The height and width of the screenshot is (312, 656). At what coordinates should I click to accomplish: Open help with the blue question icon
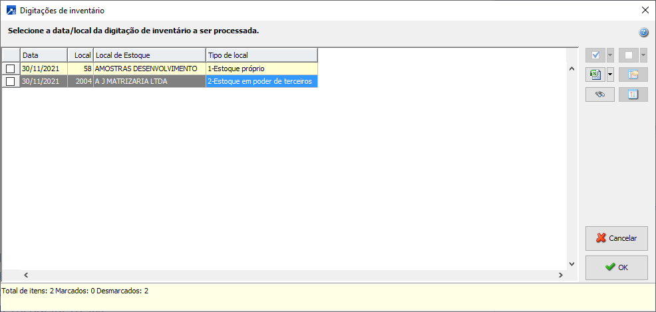[x=643, y=33]
